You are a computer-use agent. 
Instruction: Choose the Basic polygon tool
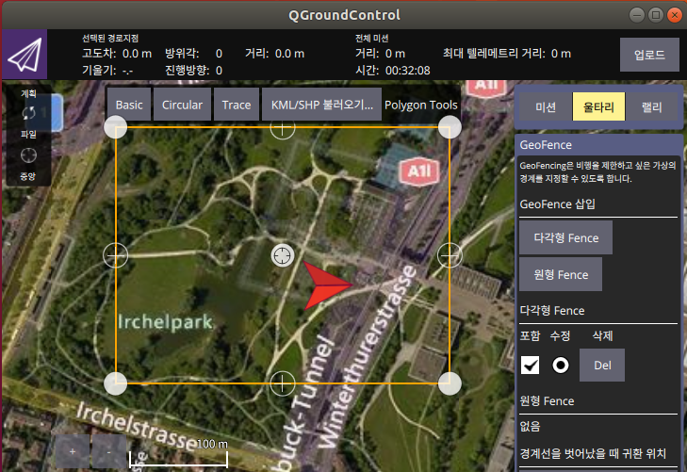click(x=129, y=105)
